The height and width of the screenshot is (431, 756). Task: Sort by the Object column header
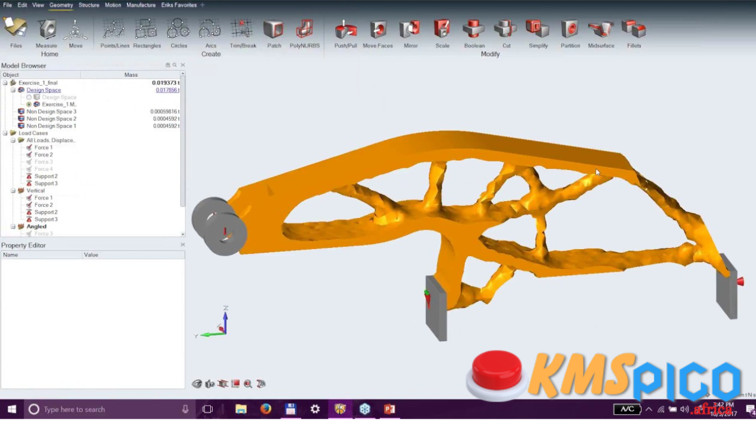(x=40, y=75)
